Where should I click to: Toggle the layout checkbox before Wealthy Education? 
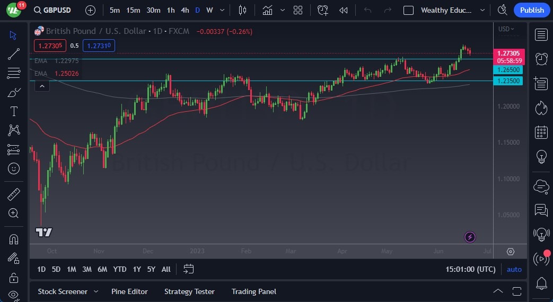point(408,10)
